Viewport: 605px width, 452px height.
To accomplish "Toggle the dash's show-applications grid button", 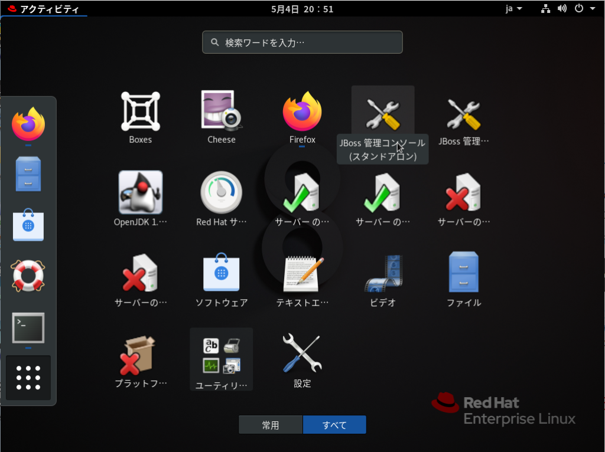I will 28,378.
